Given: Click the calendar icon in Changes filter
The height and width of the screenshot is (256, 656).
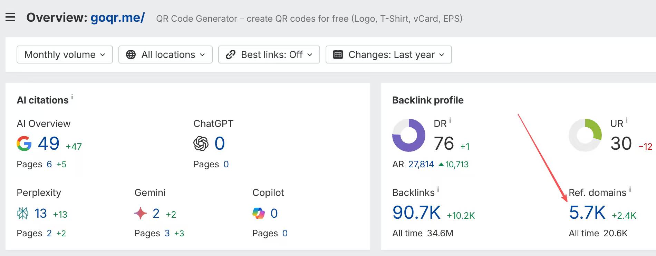Looking at the screenshot, I should pyautogui.click(x=338, y=55).
